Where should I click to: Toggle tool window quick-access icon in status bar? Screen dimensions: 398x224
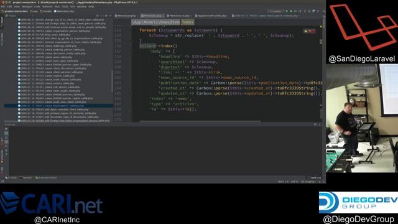(2, 182)
